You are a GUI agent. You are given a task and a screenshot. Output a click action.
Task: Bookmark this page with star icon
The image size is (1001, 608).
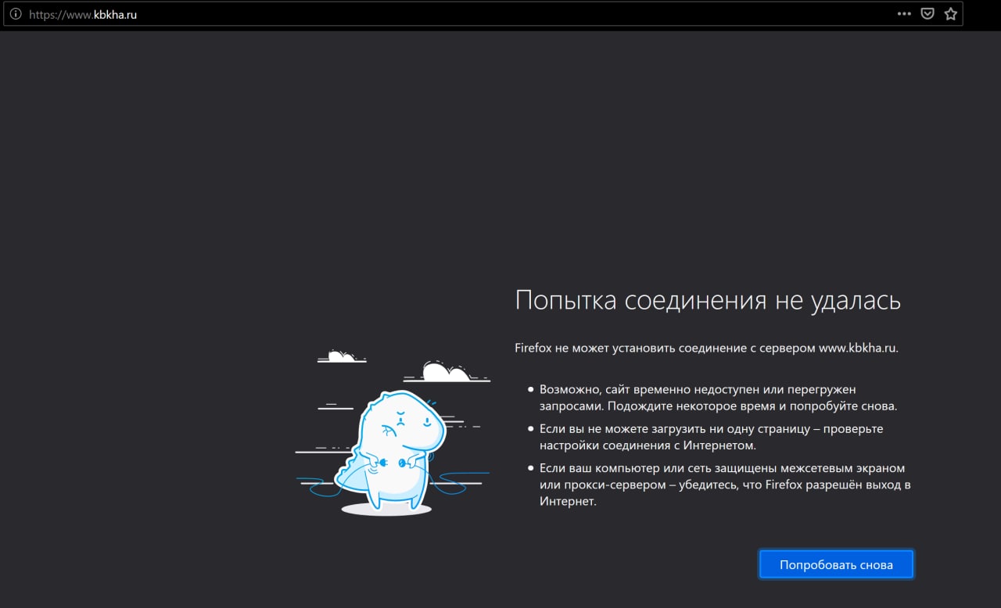pyautogui.click(x=950, y=14)
